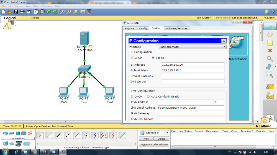
Task: Reset zoom with the middle magnifier icon
Action: (x=69, y=12)
